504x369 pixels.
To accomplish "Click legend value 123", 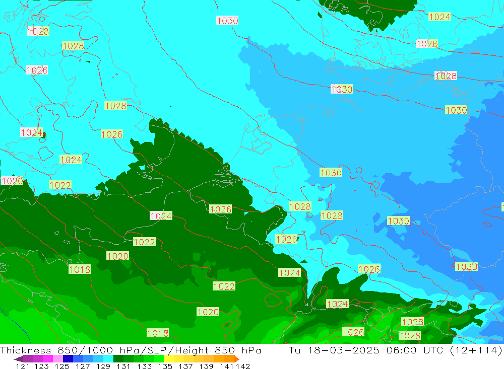I will [x=41, y=366].
